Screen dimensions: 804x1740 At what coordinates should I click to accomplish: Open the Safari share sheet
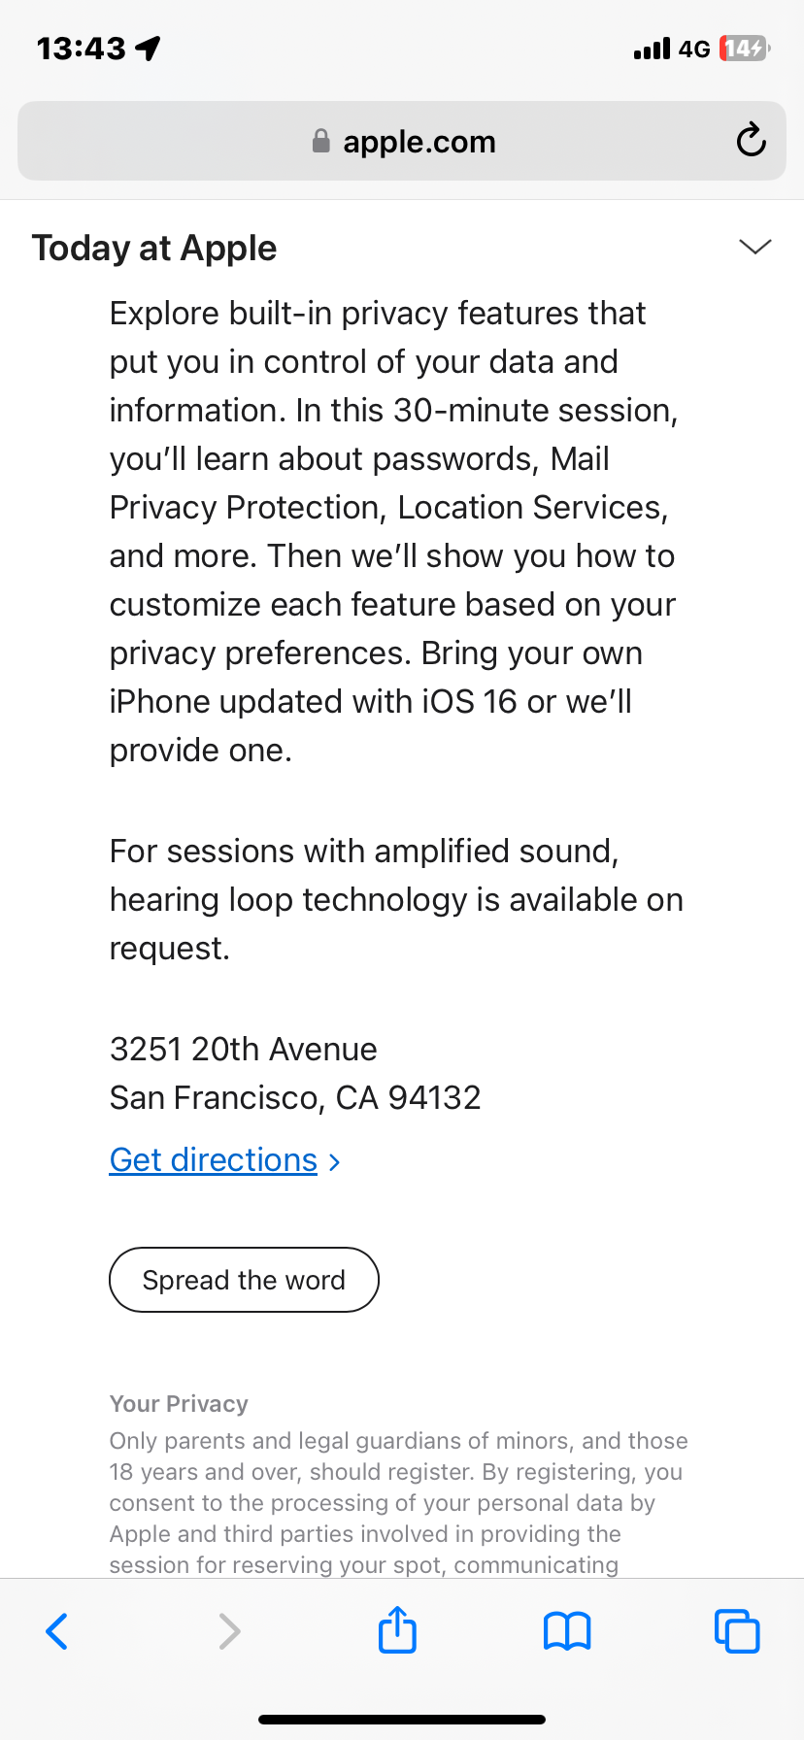(x=397, y=1629)
